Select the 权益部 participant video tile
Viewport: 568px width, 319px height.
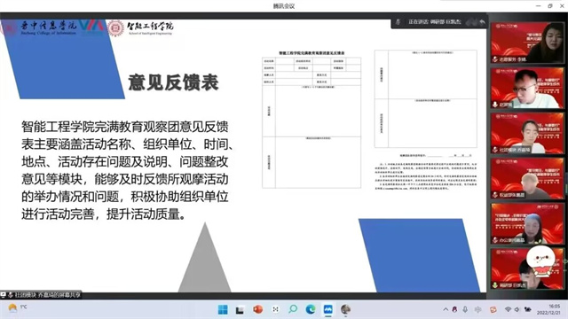click(x=527, y=178)
